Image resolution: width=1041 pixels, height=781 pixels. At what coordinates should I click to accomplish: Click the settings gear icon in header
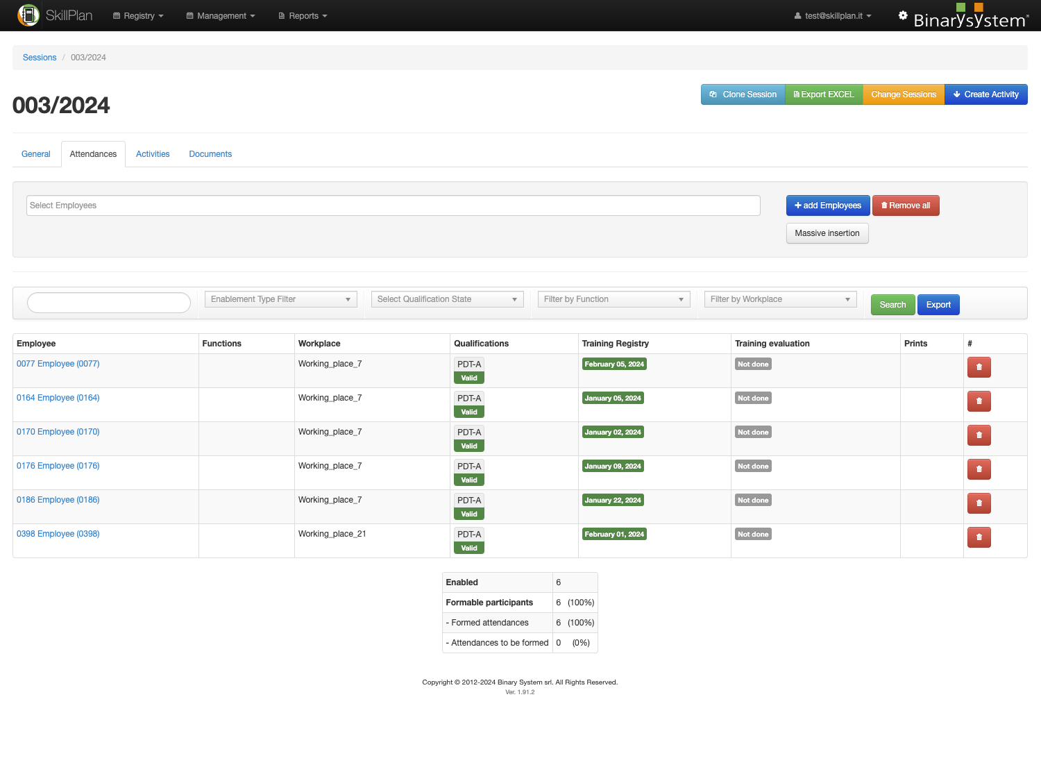coord(902,15)
